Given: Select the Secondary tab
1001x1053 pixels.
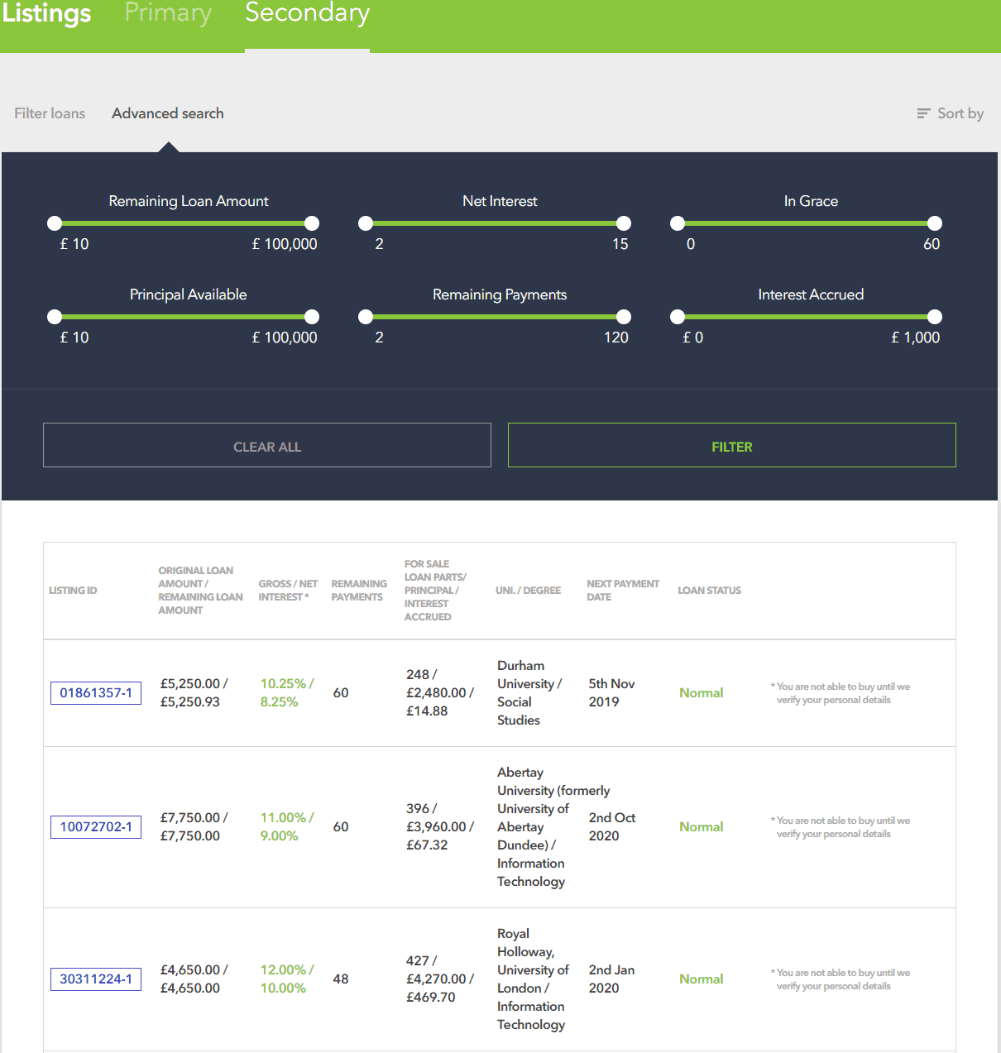Looking at the screenshot, I should tap(307, 14).
